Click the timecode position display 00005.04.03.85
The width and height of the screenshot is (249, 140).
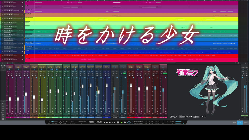pyautogui.click(x=95, y=122)
